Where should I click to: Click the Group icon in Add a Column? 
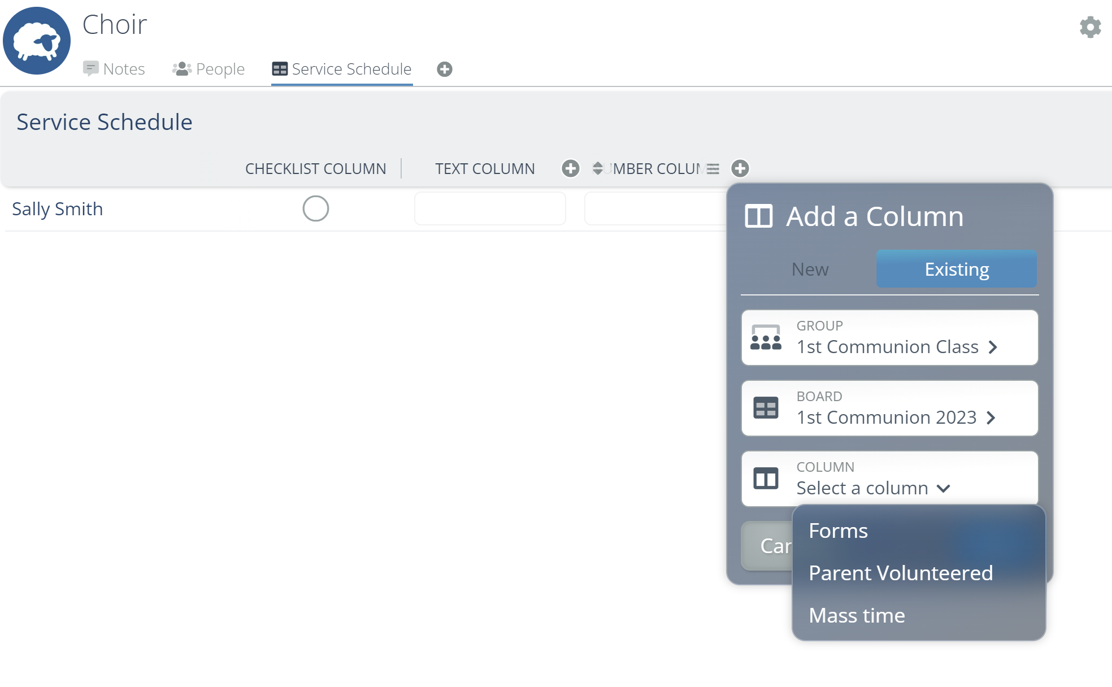pyautogui.click(x=766, y=337)
